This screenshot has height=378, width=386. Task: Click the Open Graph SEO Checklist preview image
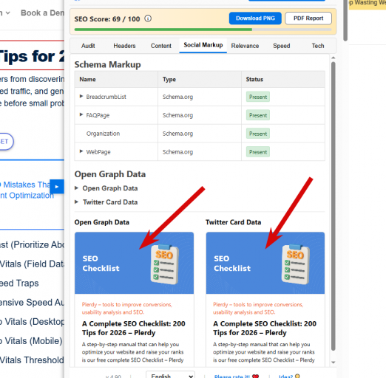[134, 263]
